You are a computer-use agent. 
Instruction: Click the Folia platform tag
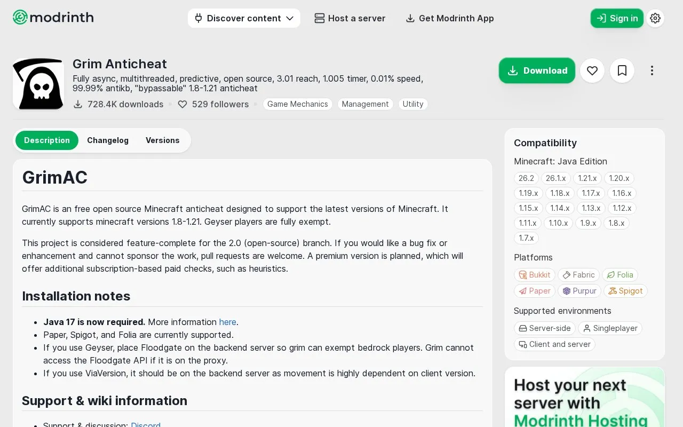click(620, 275)
